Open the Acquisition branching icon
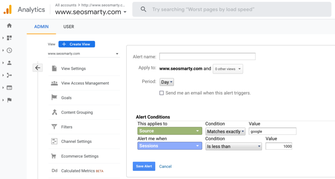This screenshot has width=335, height=179. coord(9,75)
